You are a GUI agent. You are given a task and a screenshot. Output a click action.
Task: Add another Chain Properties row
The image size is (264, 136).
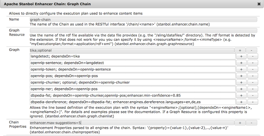[240, 123]
